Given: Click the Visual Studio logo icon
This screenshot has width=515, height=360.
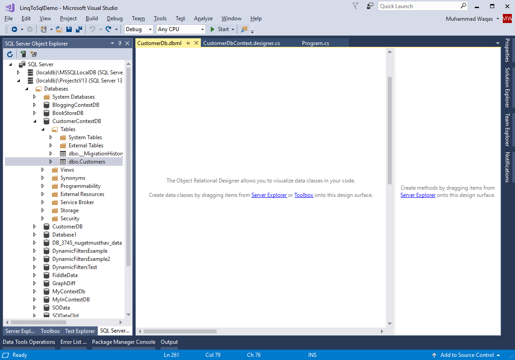Looking at the screenshot, I should pos(10,7).
